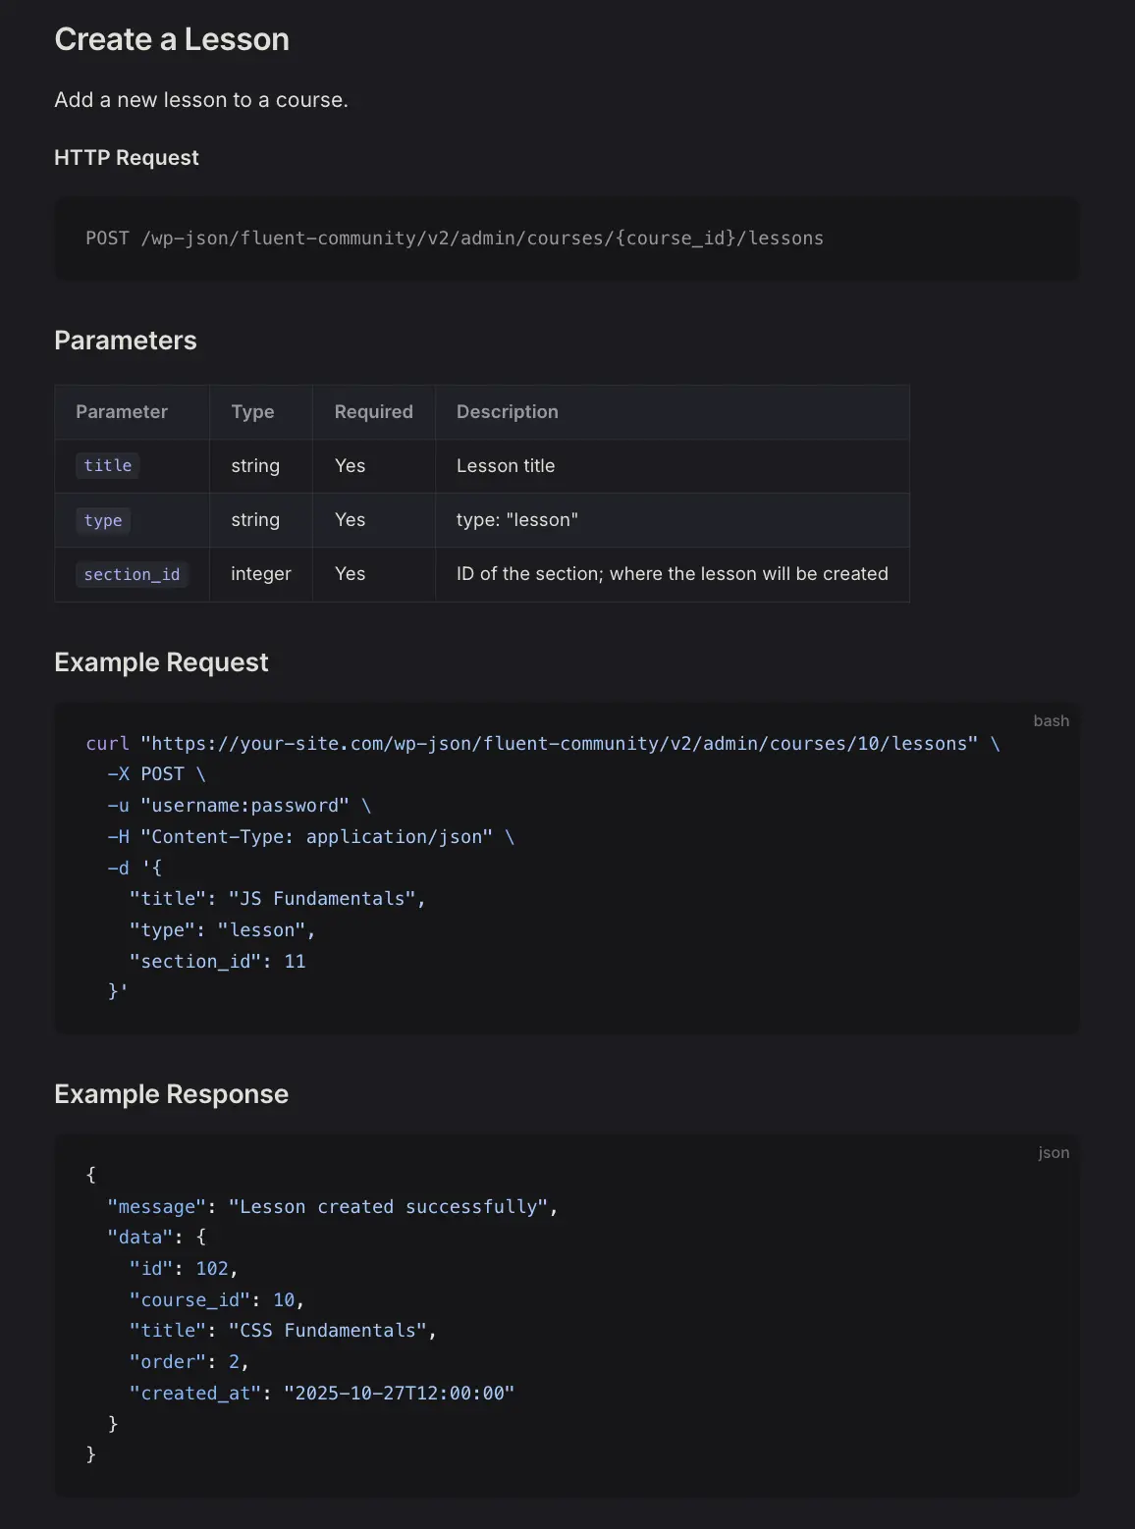The width and height of the screenshot is (1135, 1529).
Task: Click the "course_id": 10 line
Action: coord(217,1300)
